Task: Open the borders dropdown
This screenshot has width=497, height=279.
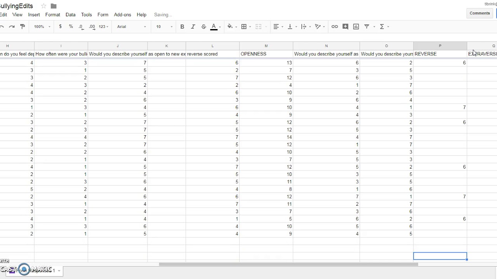Action: [x=246, y=27]
